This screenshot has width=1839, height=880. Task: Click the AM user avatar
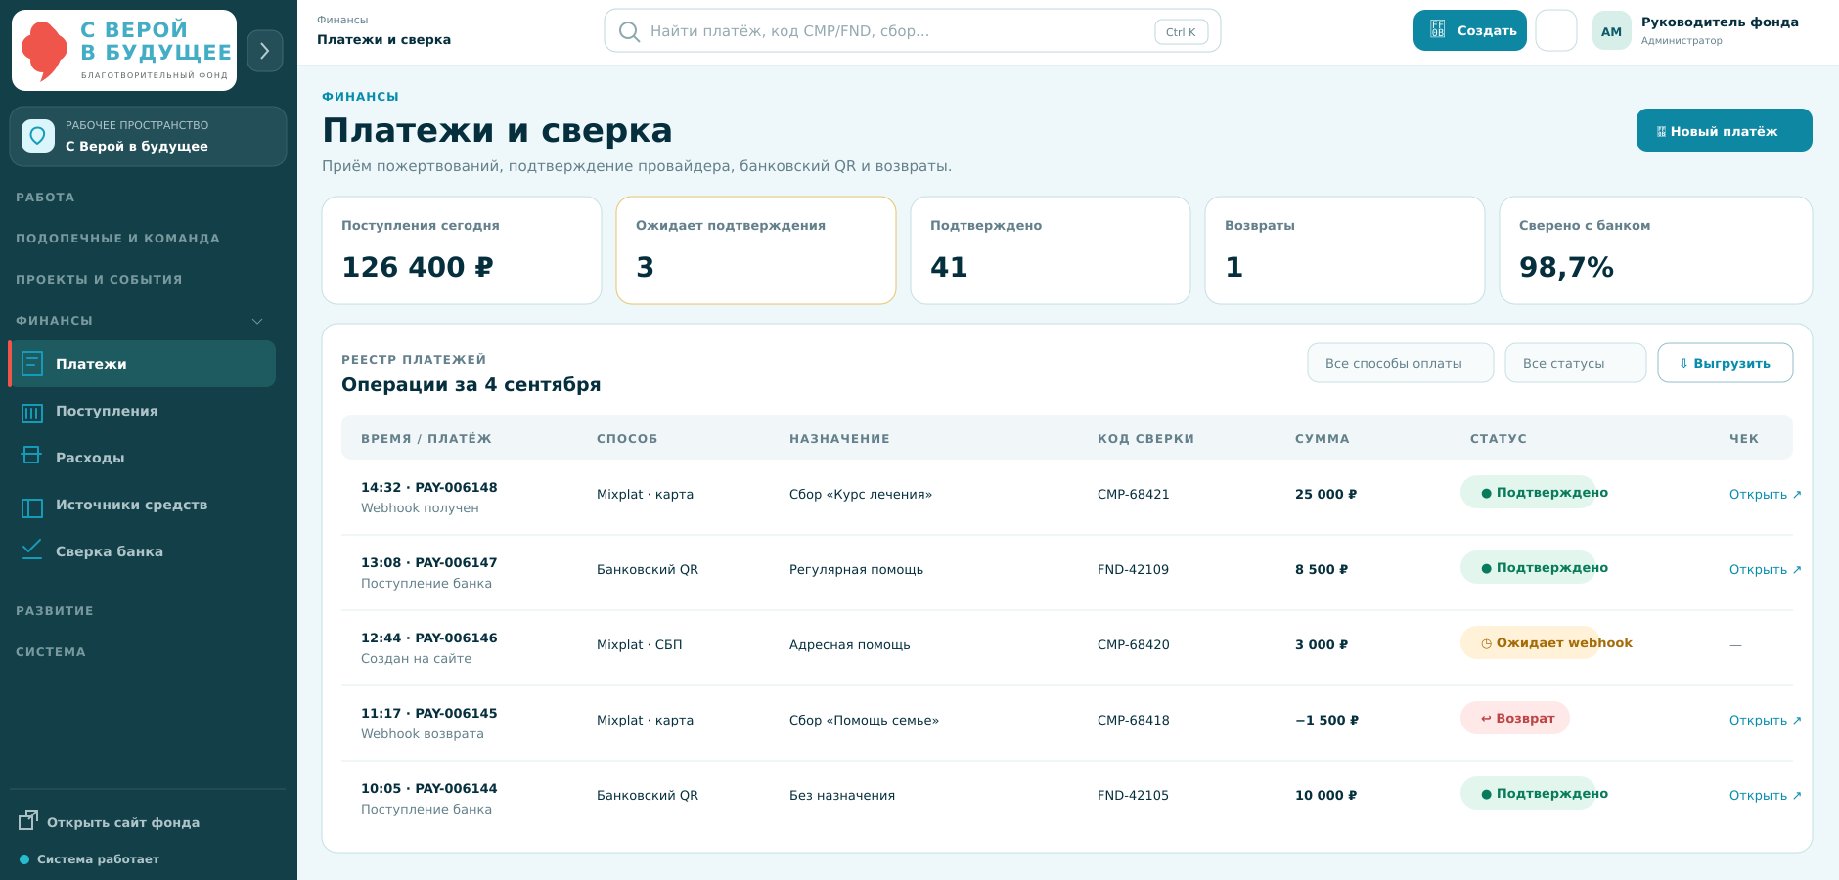tap(1611, 31)
